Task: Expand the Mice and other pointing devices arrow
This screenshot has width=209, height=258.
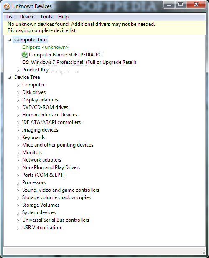Action: click(18, 145)
